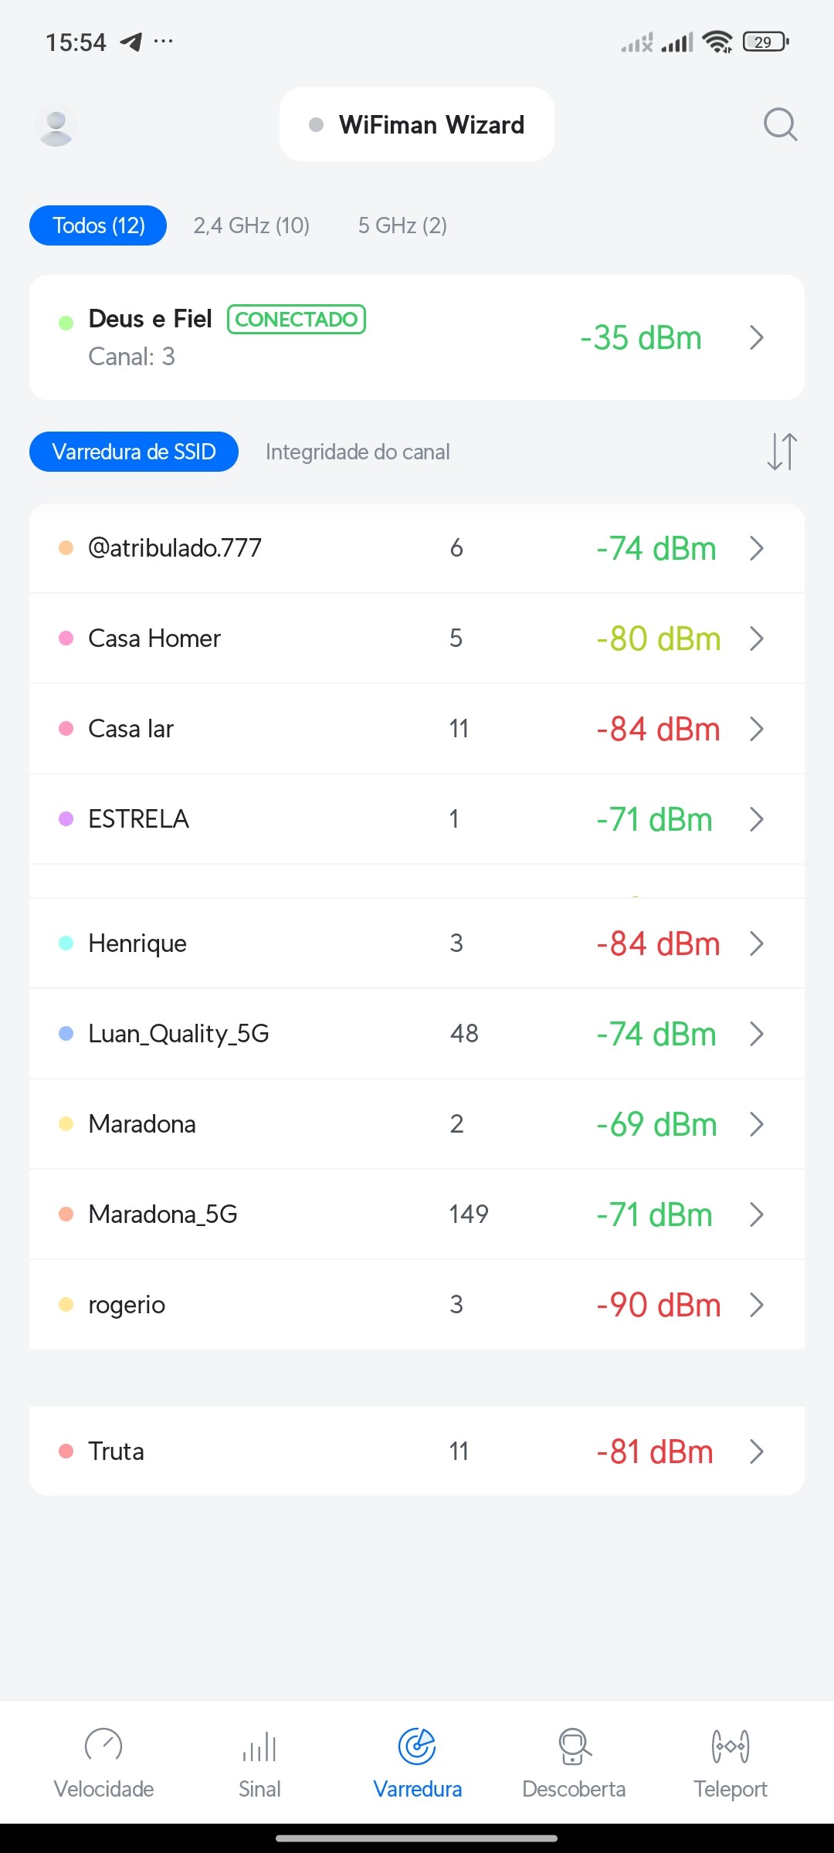This screenshot has height=1853, width=834.
Task: Expand the Casa Homer network chevron
Action: pos(757,639)
